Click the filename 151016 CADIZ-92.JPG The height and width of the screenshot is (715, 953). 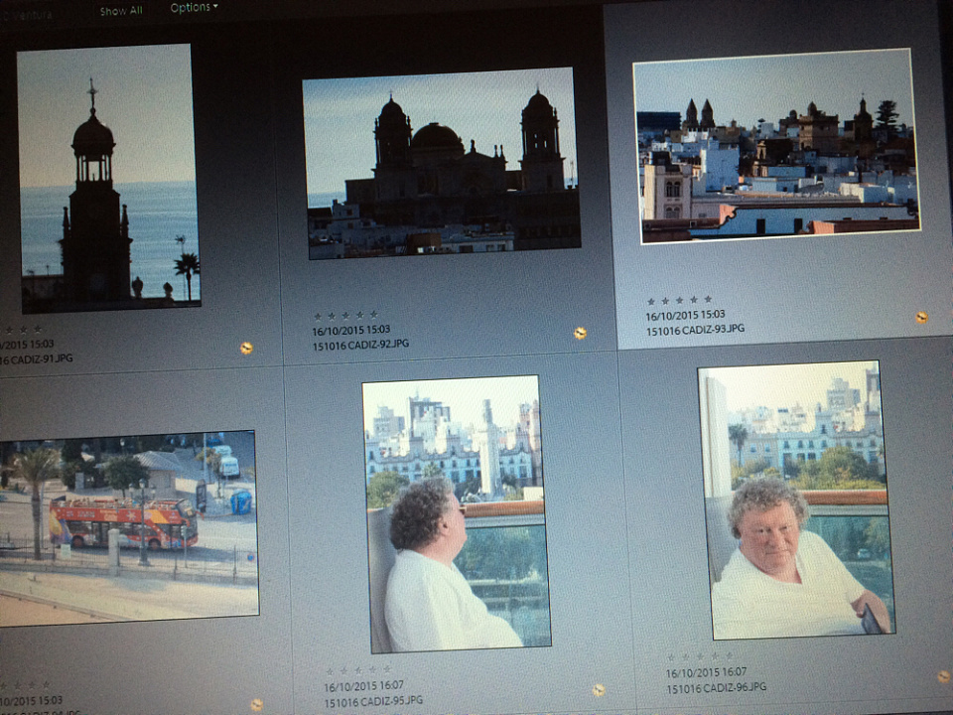click(361, 345)
